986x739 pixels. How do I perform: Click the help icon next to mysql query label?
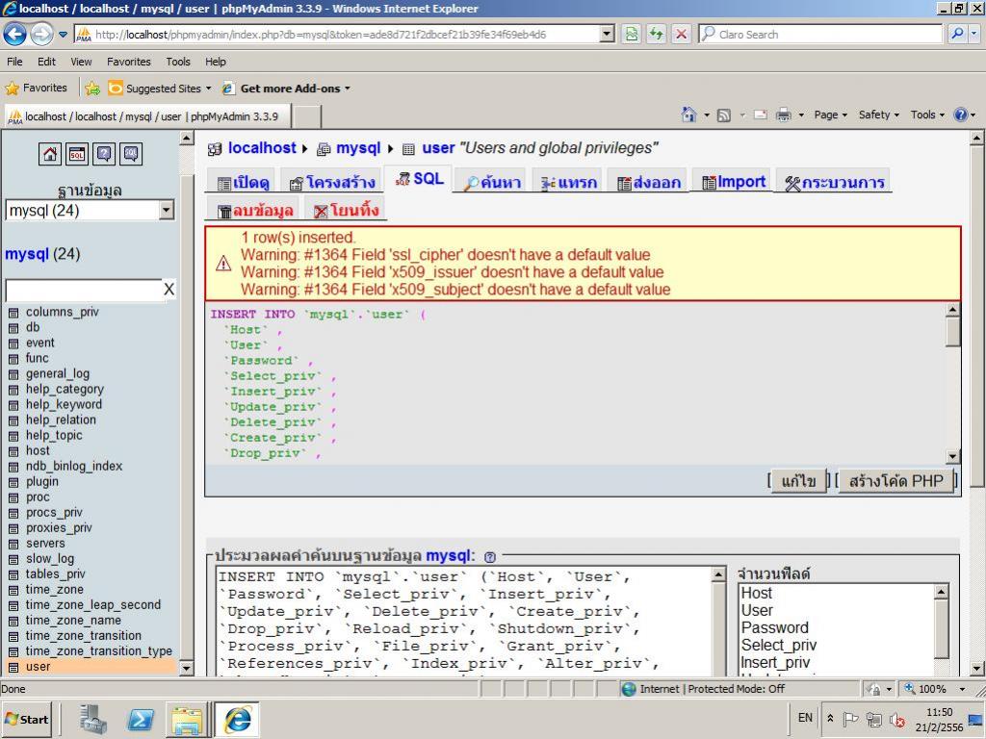point(490,557)
